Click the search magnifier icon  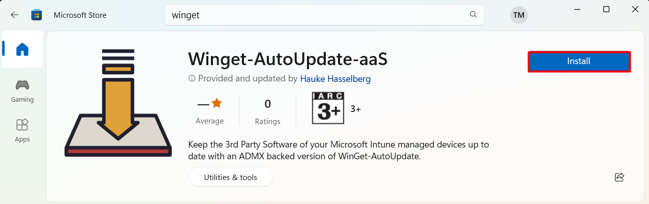click(473, 15)
